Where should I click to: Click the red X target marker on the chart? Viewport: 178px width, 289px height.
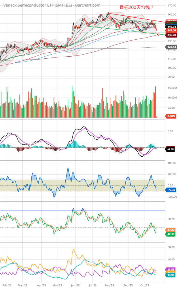click(x=158, y=35)
